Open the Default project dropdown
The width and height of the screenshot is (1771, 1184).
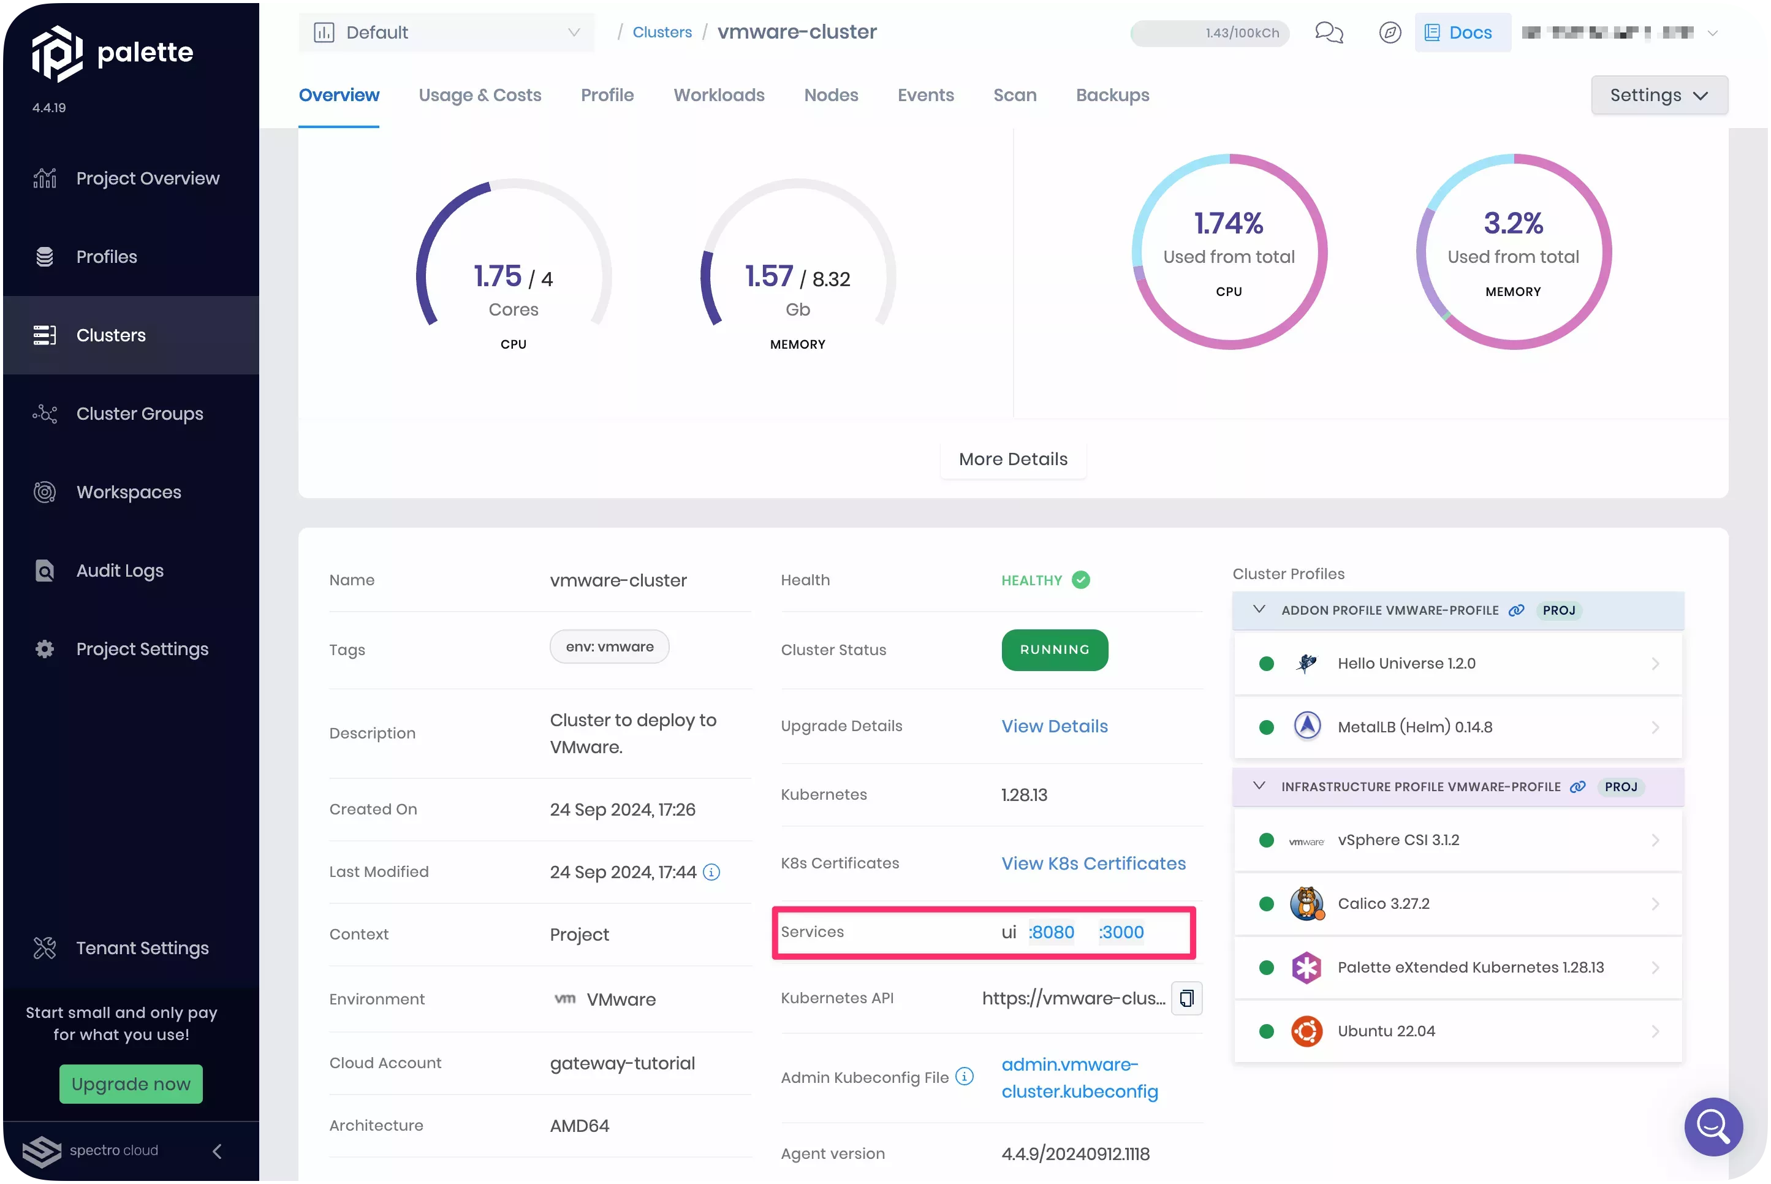[446, 32]
